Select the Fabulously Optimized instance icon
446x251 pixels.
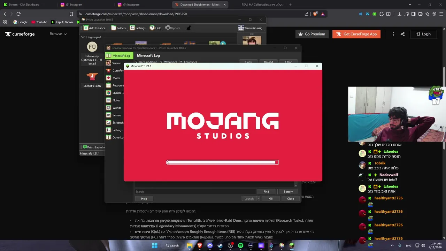(x=92, y=47)
